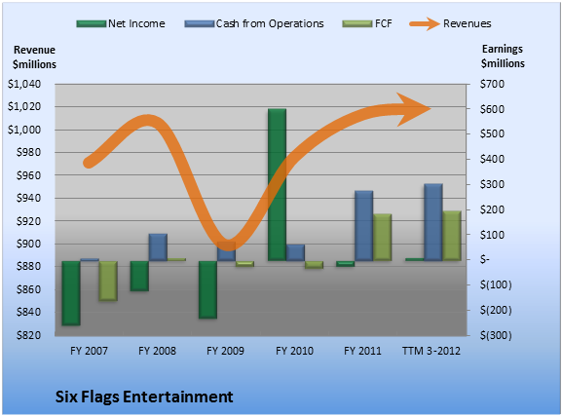This screenshot has width=562, height=416.
Task: Click the 'TTM 3-2012' axis label
Action: tap(431, 351)
